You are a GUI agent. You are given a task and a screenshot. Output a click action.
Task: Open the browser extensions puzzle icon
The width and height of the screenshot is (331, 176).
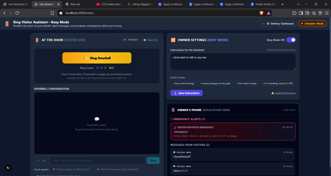(294, 13)
